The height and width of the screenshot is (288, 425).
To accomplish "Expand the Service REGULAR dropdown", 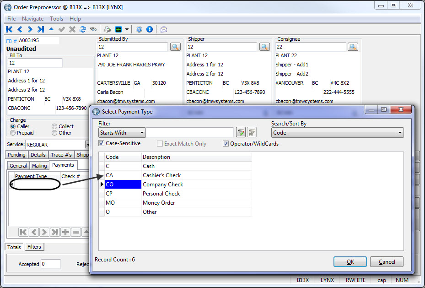I will coord(87,144).
